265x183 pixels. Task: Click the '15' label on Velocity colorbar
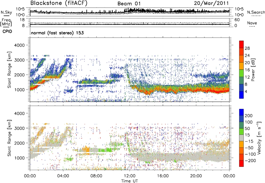pos(247,135)
